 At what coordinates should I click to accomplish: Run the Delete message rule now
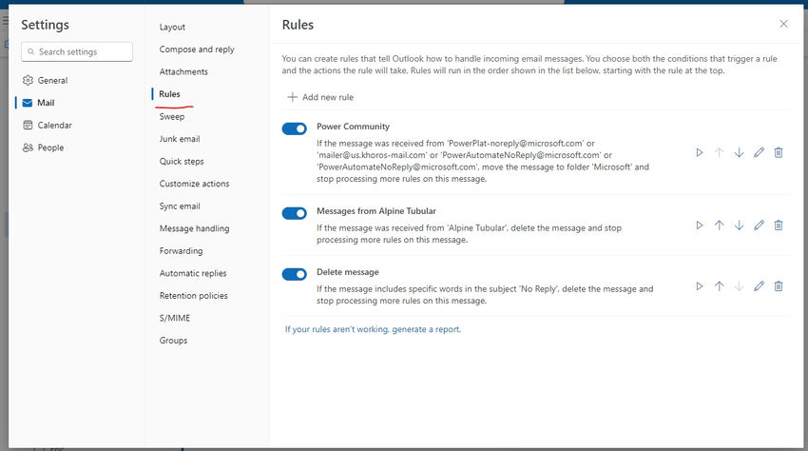pyautogui.click(x=700, y=285)
